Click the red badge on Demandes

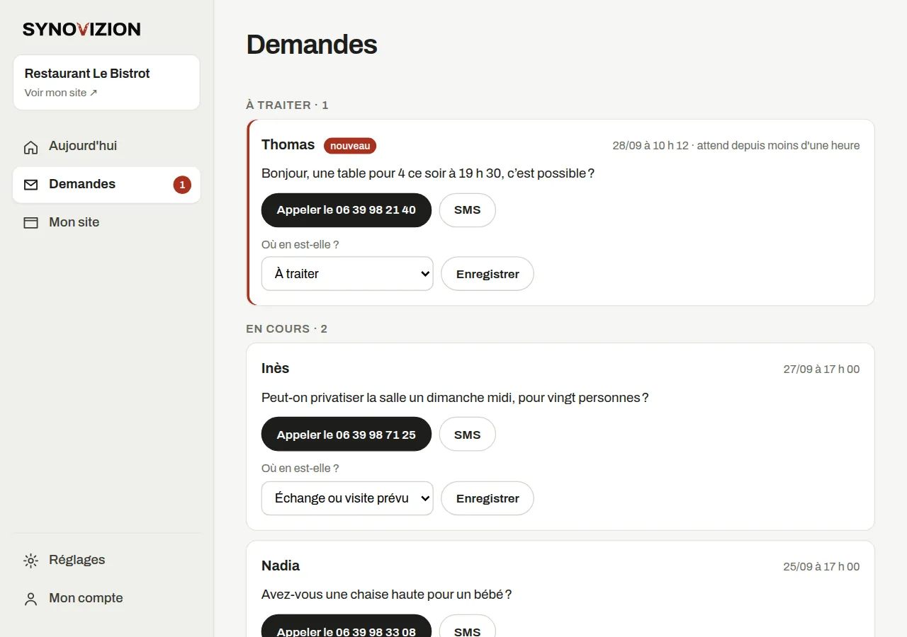tap(182, 185)
